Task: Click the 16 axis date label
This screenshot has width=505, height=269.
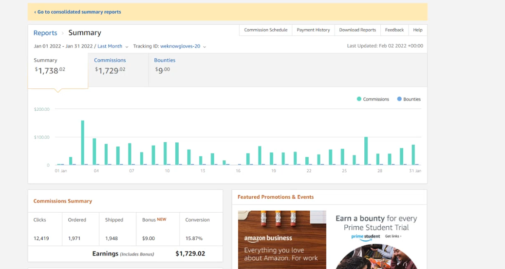Action: (x=238, y=171)
